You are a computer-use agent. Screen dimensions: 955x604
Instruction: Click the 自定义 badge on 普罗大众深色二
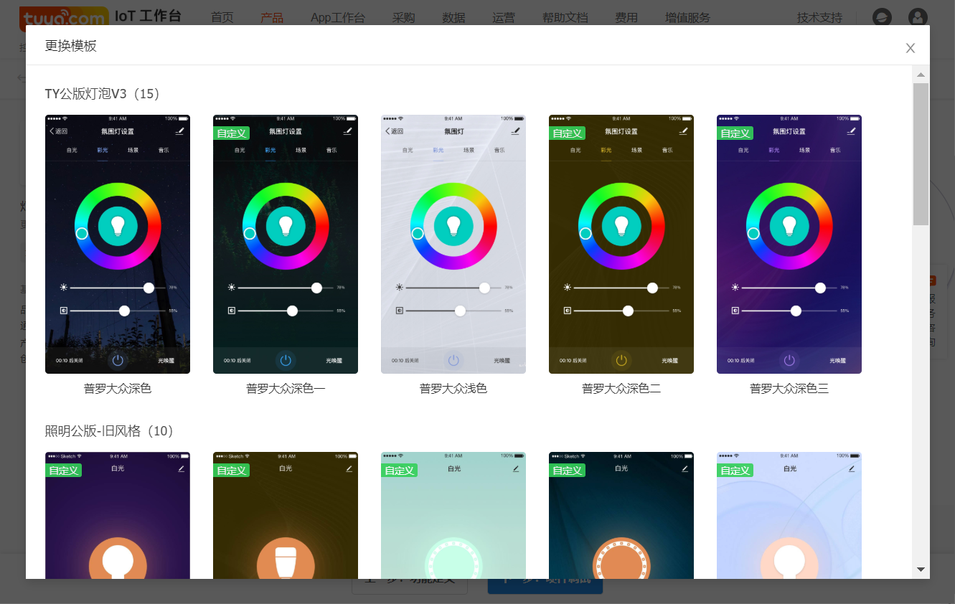tap(568, 133)
